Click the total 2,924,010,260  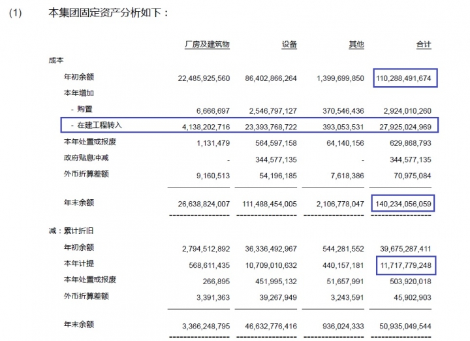407,111
